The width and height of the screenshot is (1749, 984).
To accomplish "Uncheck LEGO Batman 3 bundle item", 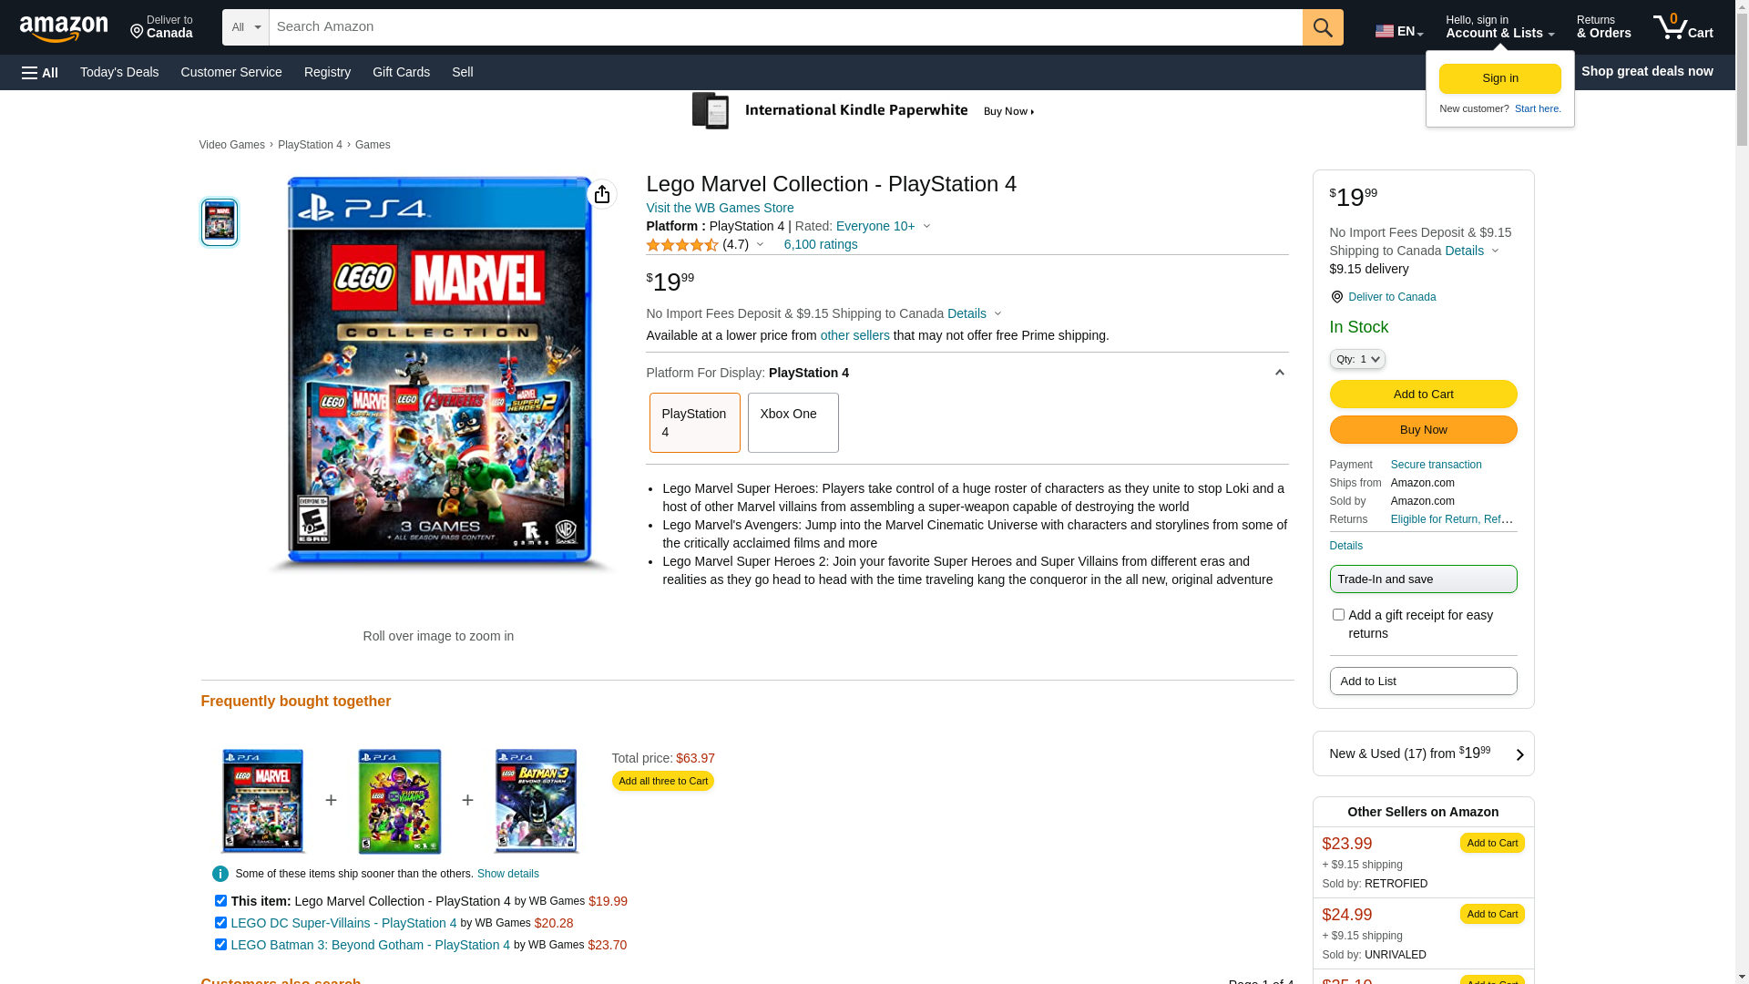I will tap(220, 944).
